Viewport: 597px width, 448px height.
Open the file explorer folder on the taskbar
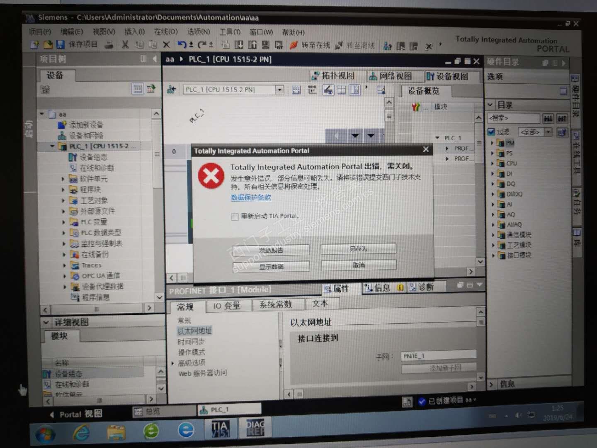(116, 432)
